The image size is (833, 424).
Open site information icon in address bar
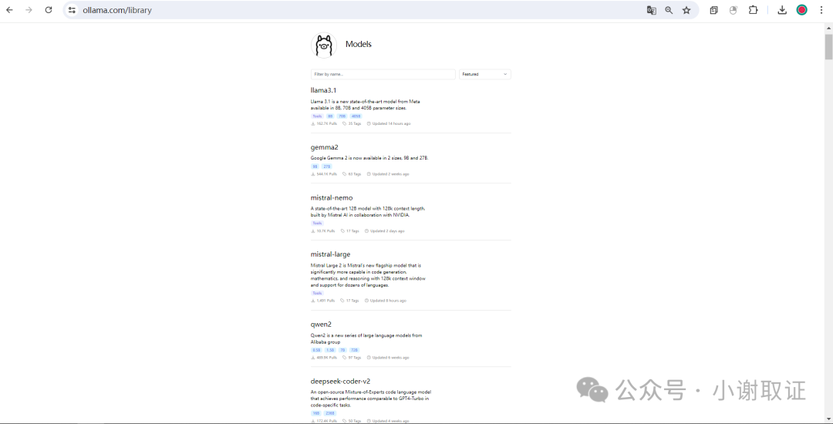(x=72, y=10)
